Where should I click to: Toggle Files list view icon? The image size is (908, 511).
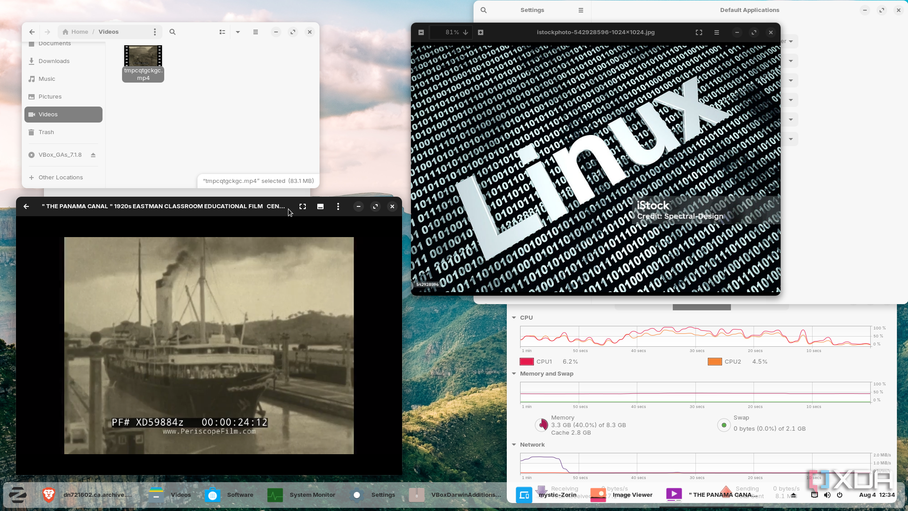222,32
